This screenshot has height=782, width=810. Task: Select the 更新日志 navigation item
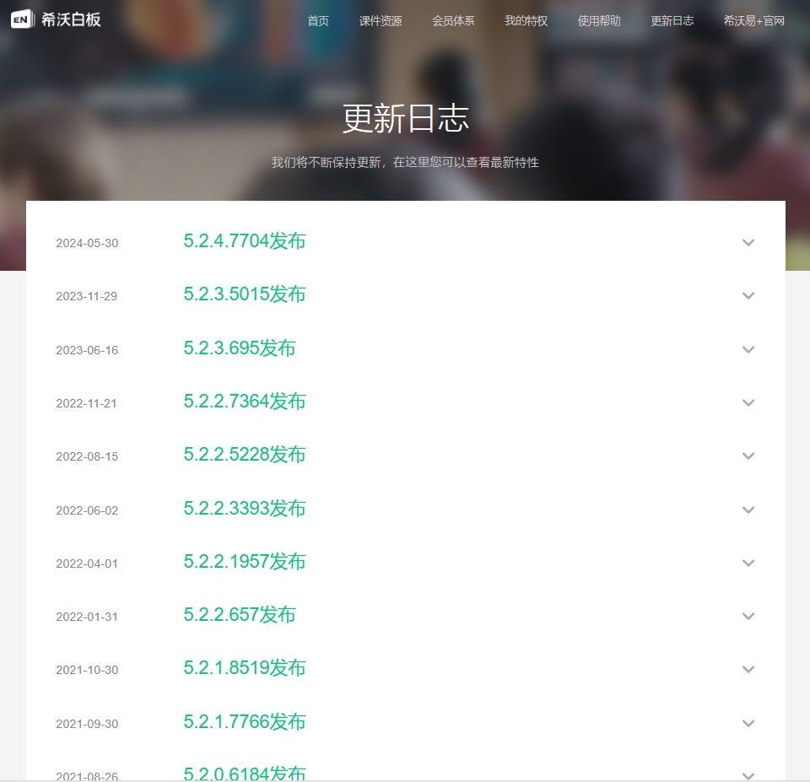point(672,20)
